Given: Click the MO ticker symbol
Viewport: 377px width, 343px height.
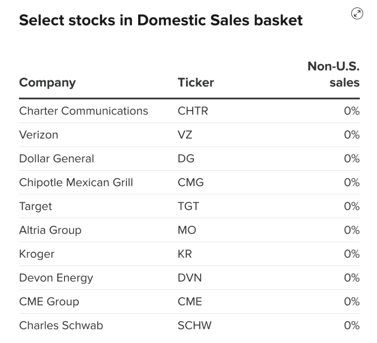Looking at the screenshot, I should [x=187, y=230].
